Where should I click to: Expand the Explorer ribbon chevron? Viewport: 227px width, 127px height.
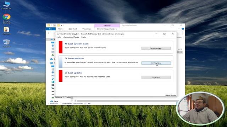pos(179,29)
